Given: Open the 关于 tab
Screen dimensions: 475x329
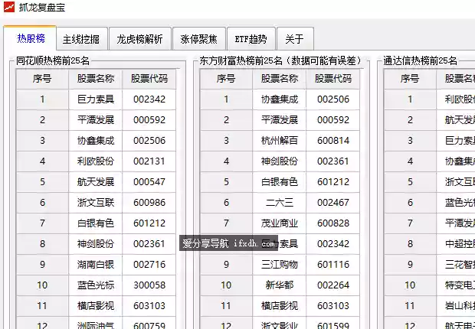Looking at the screenshot, I should tap(295, 39).
